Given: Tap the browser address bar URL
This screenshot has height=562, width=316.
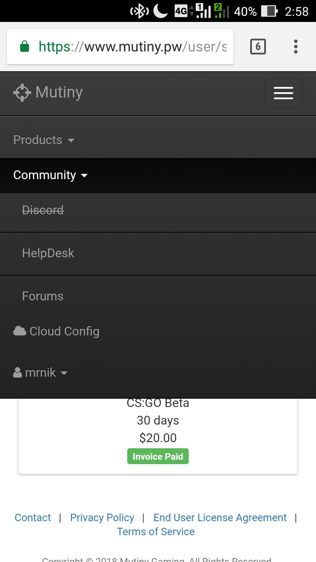Looking at the screenshot, I should click(132, 47).
